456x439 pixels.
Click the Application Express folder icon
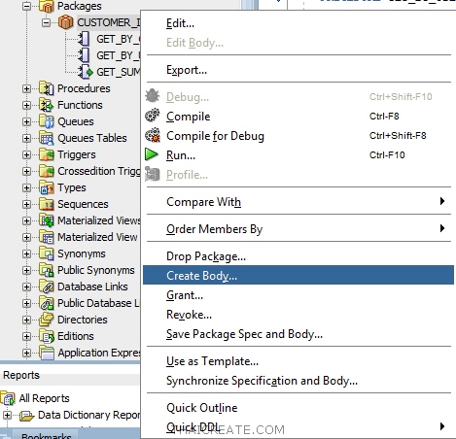(x=47, y=353)
